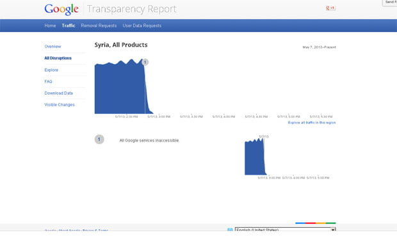Click the language icon beside the dropdown

pos(230,230)
